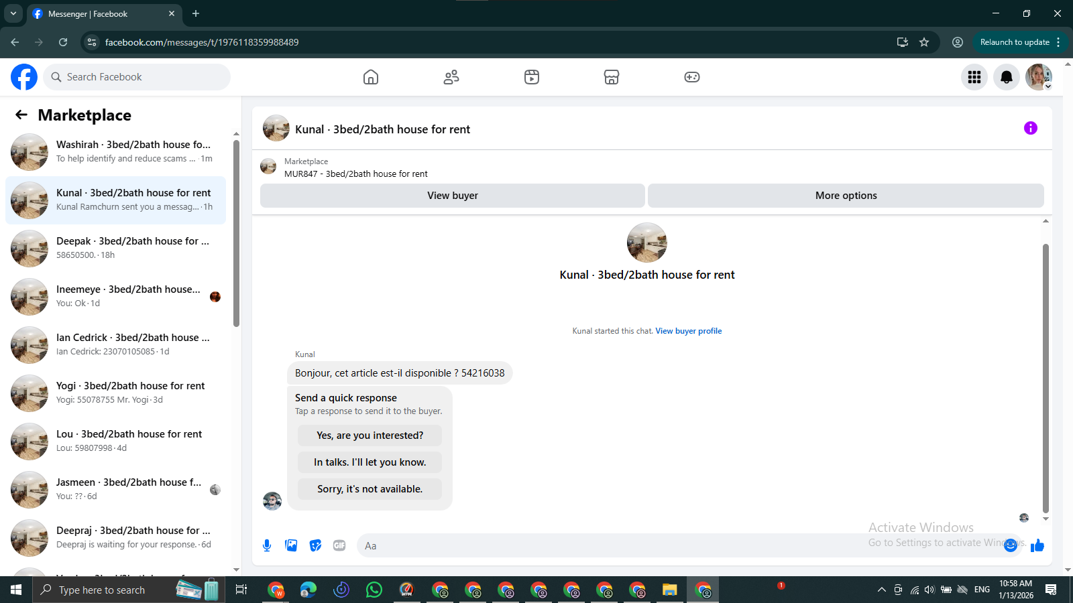Open the account profile picture menu
The width and height of the screenshot is (1073, 603).
tap(1039, 77)
